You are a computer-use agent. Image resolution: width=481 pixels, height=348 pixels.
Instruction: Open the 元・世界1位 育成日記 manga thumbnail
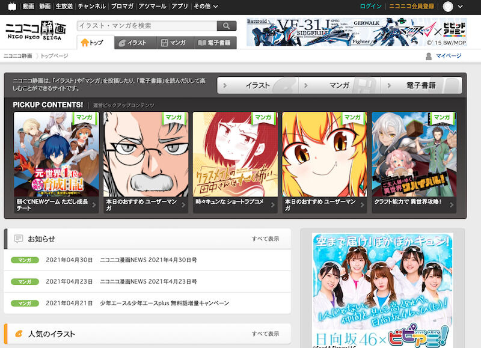pyautogui.click(x=57, y=154)
